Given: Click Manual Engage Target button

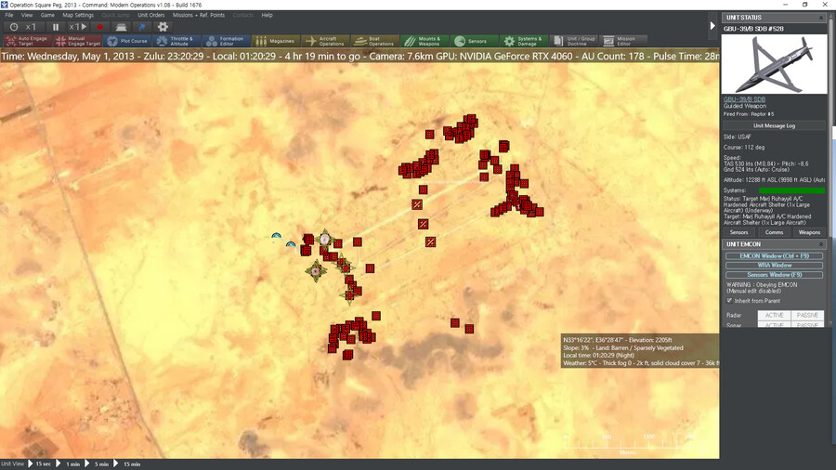Looking at the screenshot, I should (x=77, y=41).
